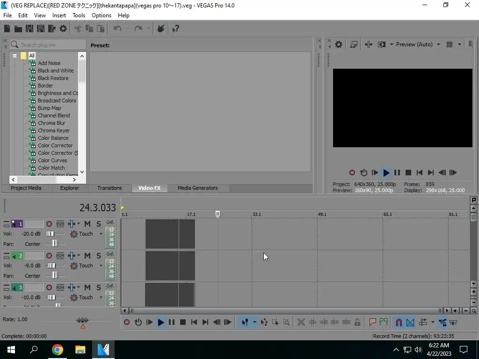
Task: Open the Normal Edit tool dropdown arrow
Action: point(254,322)
